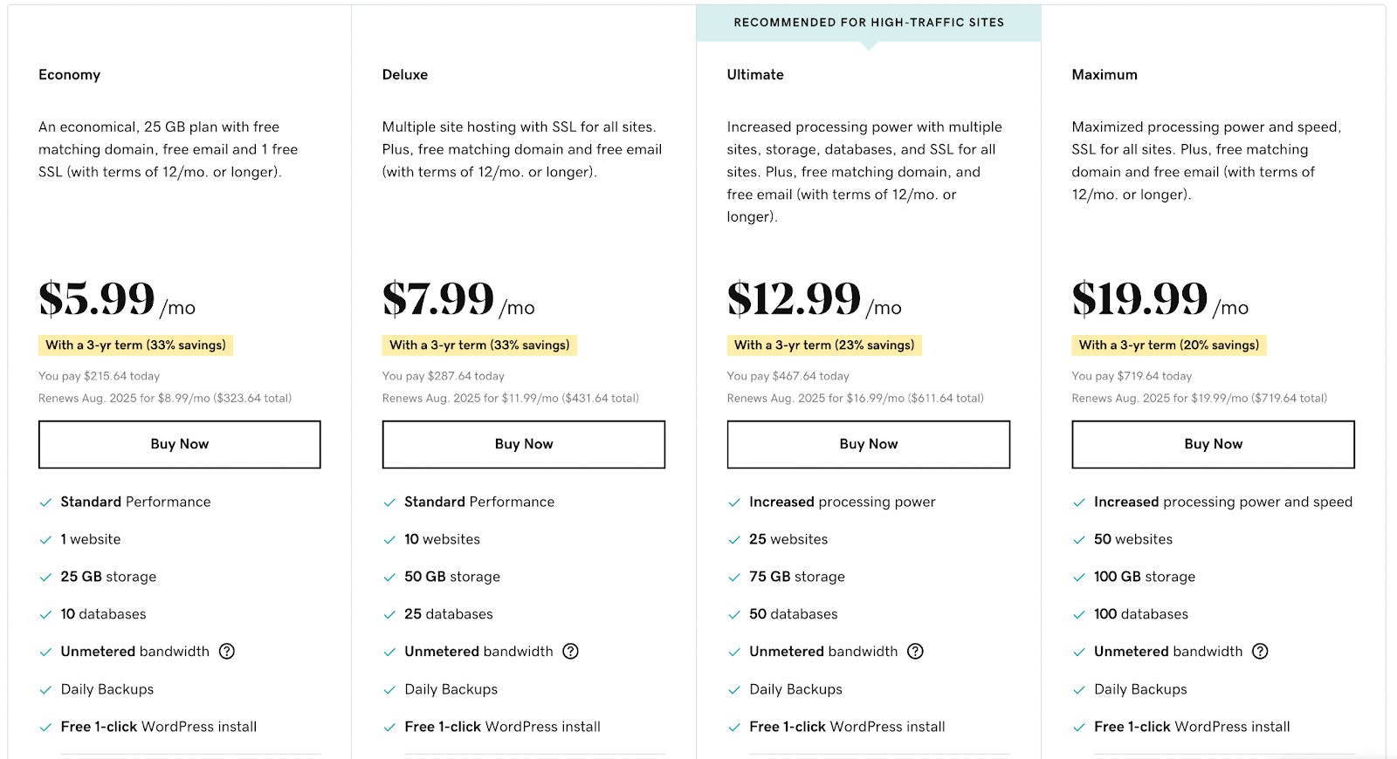This screenshot has width=1397, height=759.
Task: Click the 33% savings badge under Economy price
Action: [x=135, y=345]
